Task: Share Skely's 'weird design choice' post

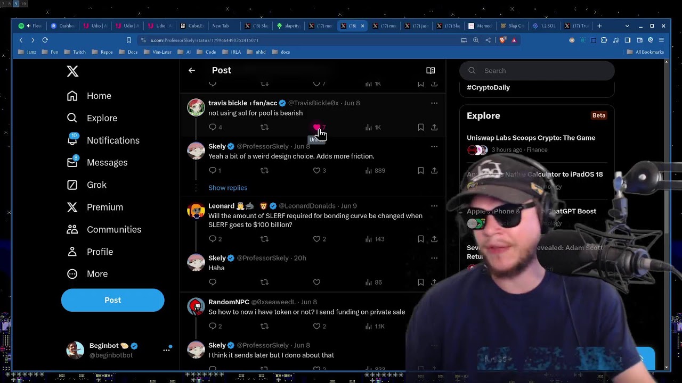Action: pyautogui.click(x=434, y=170)
